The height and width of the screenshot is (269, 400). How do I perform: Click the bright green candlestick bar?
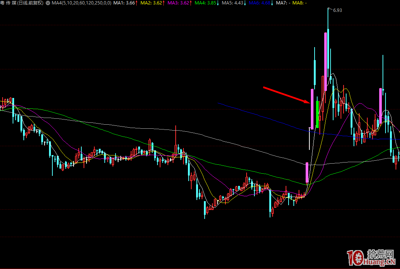click(x=317, y=113)
